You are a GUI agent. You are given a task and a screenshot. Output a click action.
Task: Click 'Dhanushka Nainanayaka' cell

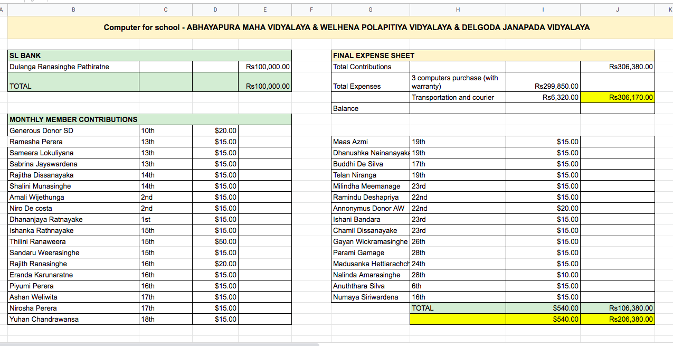[x=371, y=153]
